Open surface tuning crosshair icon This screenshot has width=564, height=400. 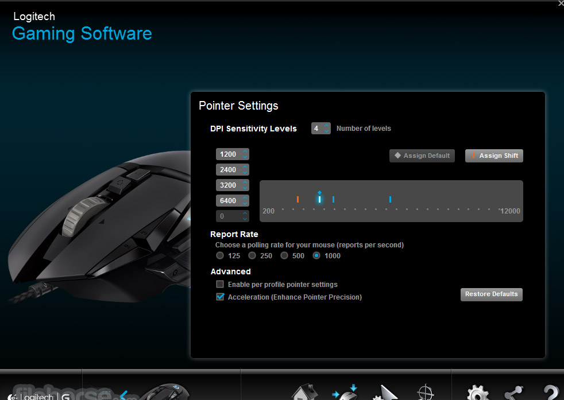pos(425,393)
